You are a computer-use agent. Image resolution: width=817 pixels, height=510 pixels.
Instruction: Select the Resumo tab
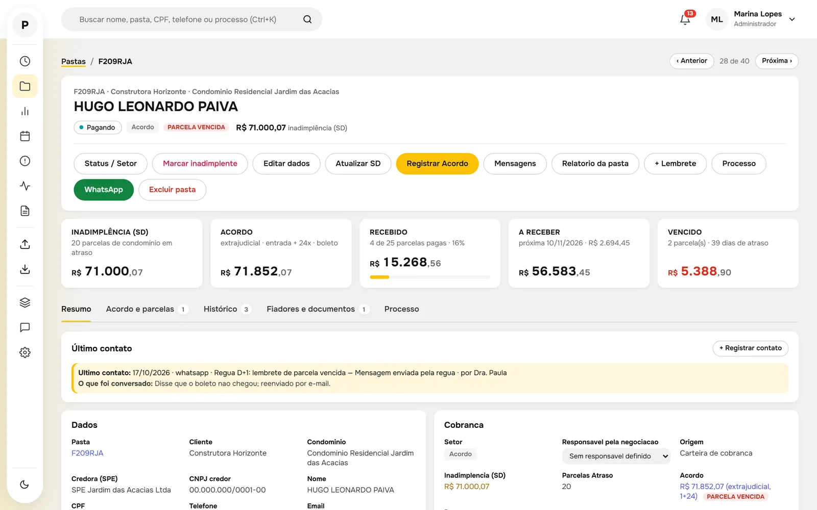[x=76, y=309]
